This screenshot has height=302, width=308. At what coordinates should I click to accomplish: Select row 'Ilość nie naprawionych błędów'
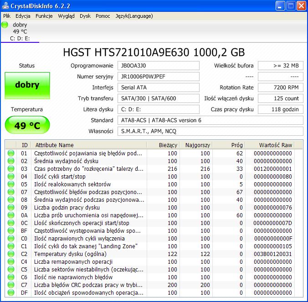point(150,277)
